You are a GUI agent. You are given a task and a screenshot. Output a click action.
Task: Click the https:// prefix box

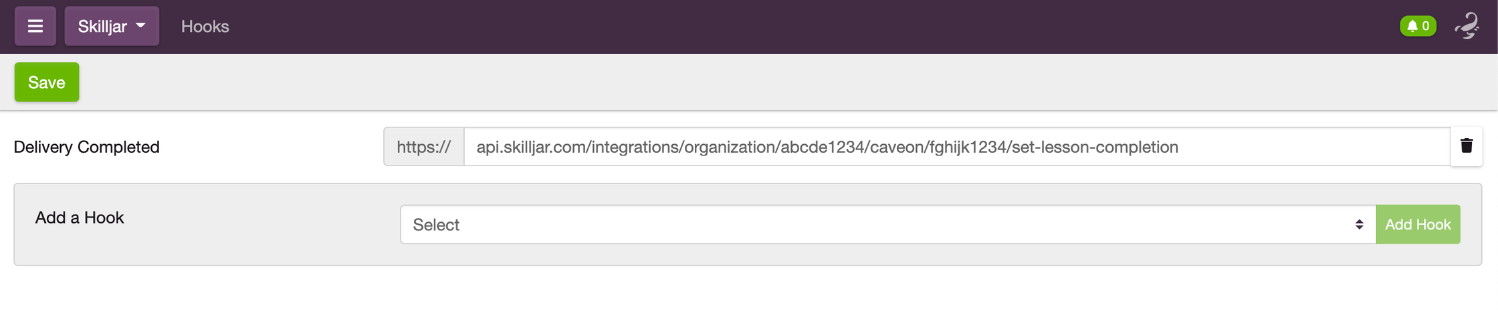click(x=424, y=147)
